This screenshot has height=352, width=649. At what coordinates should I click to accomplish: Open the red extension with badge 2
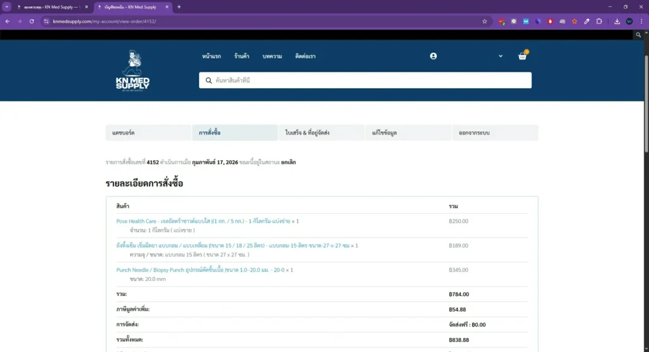point(502,22)
